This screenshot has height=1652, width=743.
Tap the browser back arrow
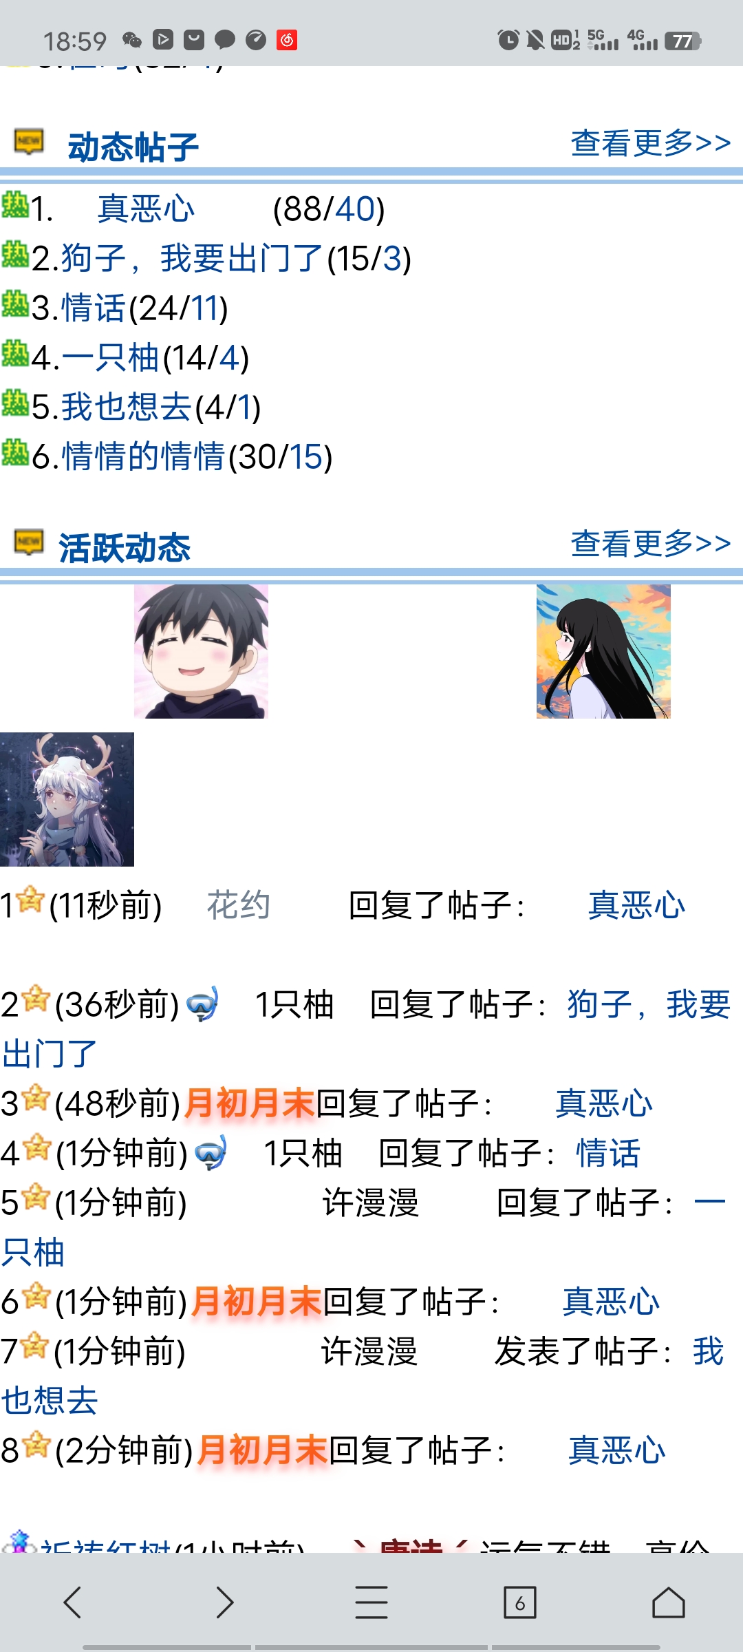point(73,1602)
